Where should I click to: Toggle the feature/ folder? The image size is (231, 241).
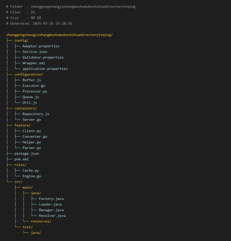22,125
